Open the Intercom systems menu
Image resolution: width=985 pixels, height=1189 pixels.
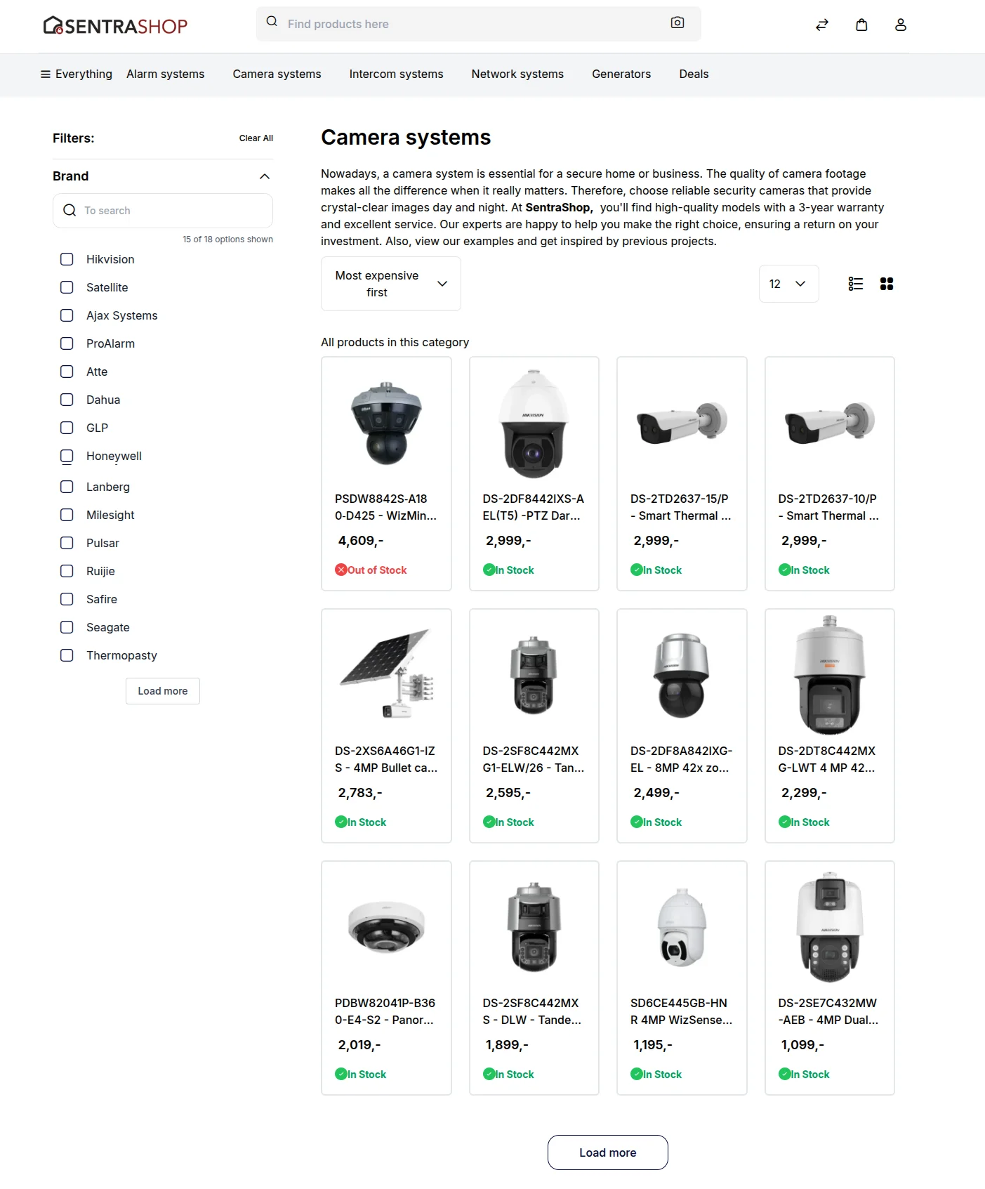pos(396,74)
